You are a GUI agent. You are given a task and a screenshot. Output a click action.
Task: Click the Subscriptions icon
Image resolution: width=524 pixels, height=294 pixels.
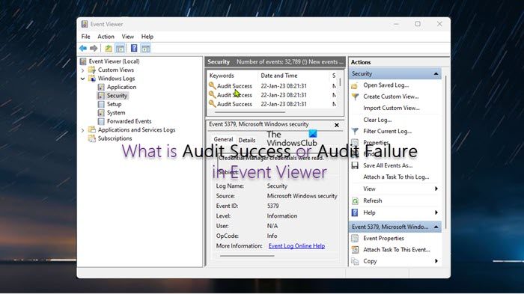coord(92,138)
